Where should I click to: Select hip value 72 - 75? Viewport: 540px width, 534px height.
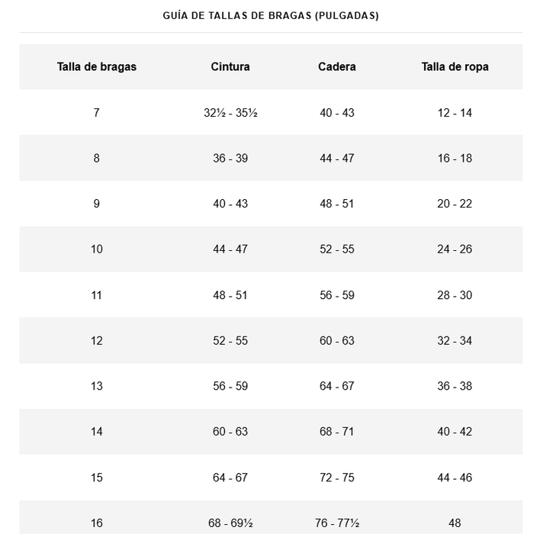tap(337, 478)
